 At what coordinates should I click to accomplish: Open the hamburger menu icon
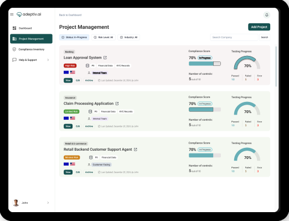pyautogui.click(x=12, y=14)
